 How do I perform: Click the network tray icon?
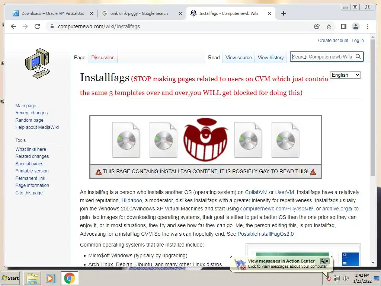pos(336,278)
